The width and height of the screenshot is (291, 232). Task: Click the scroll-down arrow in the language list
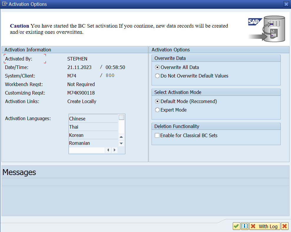click(121, 143)
